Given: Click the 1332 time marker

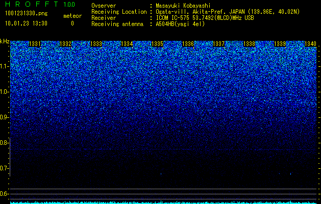Looking at the screenshot, I should coord(65,43).
